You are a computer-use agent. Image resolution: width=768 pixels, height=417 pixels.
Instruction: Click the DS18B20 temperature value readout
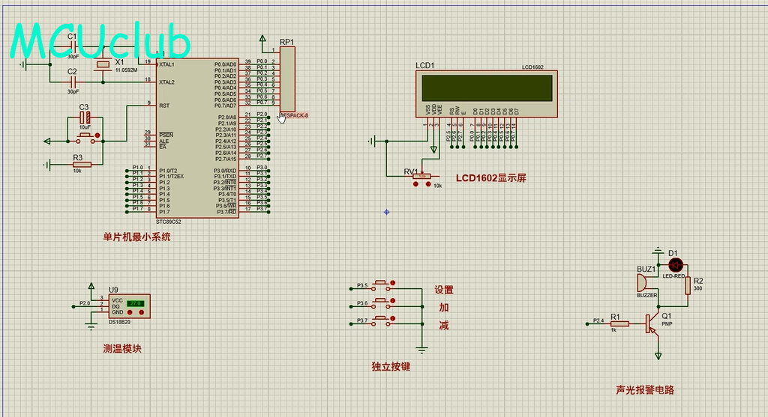pyautogui.click(x=135, y=302)
